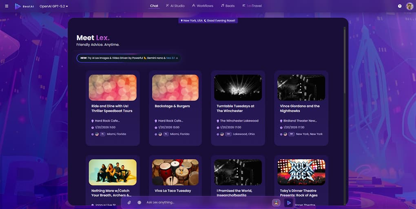
Task: Click the Rock of Ages event thumbnail
Action: 301,172
